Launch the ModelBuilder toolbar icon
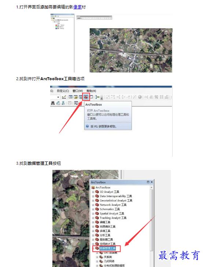The image size is (203, 267). coord(97,97)
